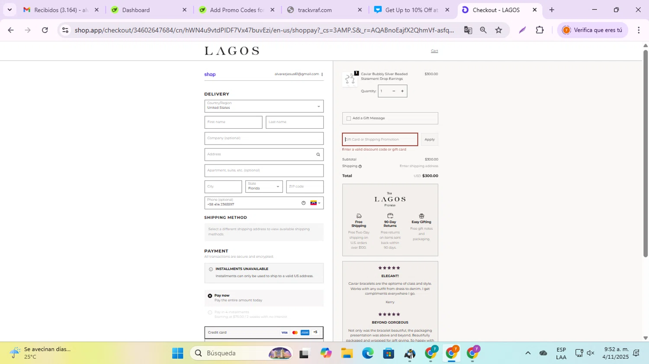Click the +5 more cards badge
Viewport: 649px width, 364px height.
pos(315,332)
